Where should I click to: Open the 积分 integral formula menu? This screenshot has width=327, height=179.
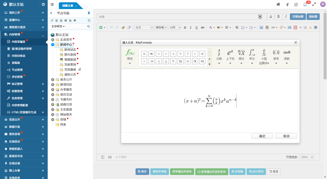252,56
